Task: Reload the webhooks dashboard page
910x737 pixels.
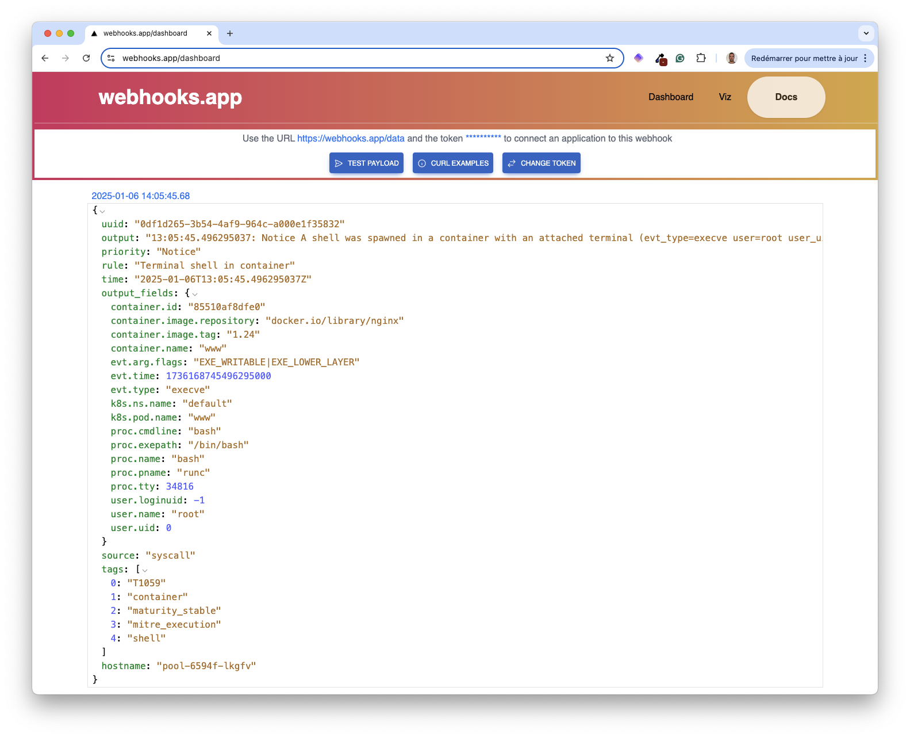Action: click(x=86, y=58)
